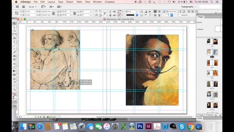Open Google Chrome from the Dock

[190, 126]
